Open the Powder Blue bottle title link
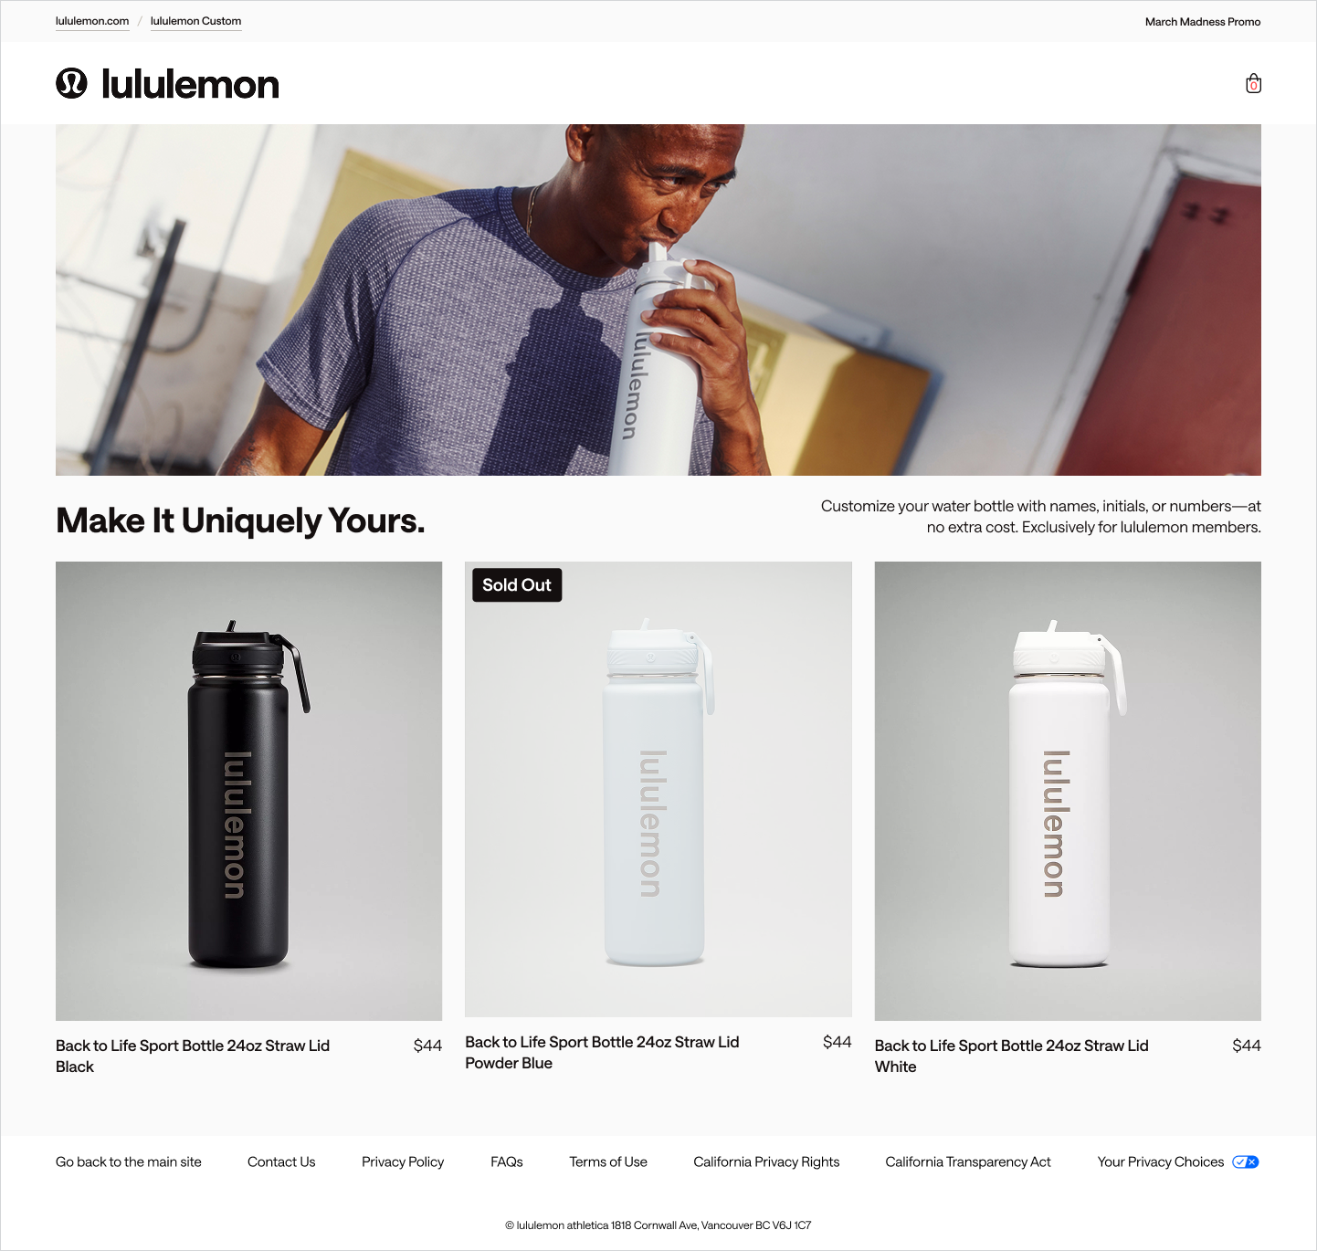 (x=602, y=1052)
